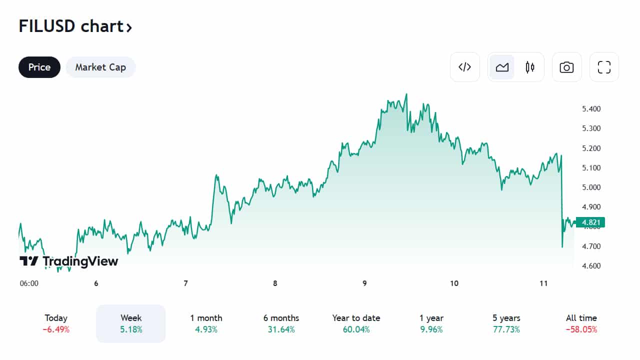Image resolution: width=640 pixels, height=360 pixels.
Task: Switch to candlestick chart style
Action: pyautogui.click(x=530, y=67)
